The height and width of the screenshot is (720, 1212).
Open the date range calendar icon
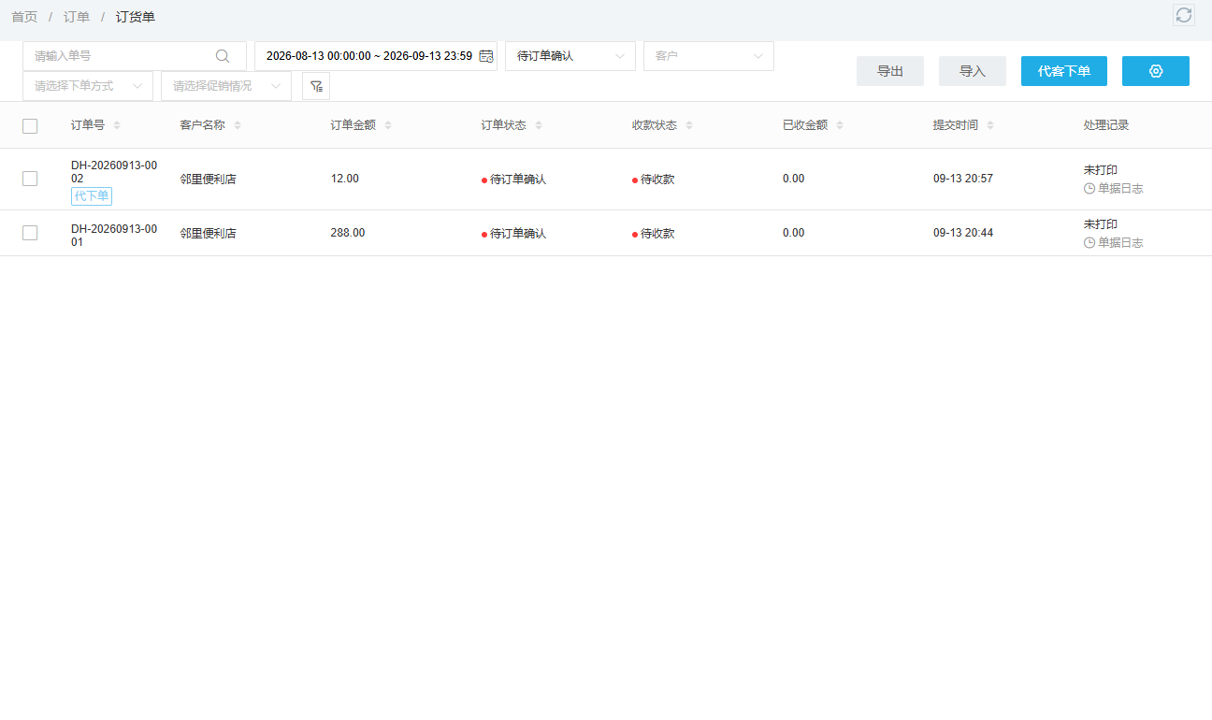point(486,56)
